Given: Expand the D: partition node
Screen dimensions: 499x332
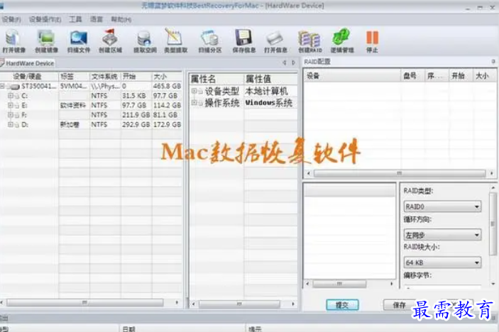Looking at the screenshot, I should click(10, 124).
